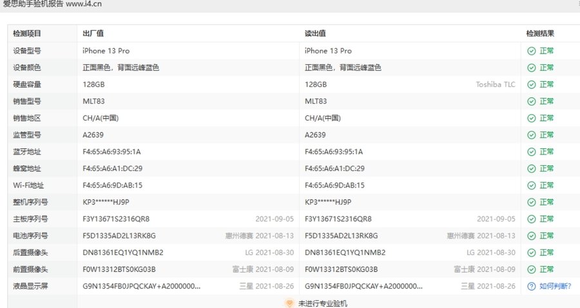Select the 销售地区 row label
Screen dimensions: 580x308
[27, 119]
